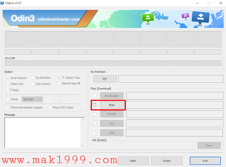
Task: Click the first ID:COM port slot
Action: point(18,63)
